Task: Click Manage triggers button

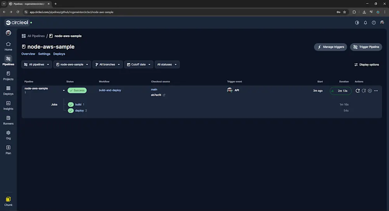Action: tap(330, 47)
